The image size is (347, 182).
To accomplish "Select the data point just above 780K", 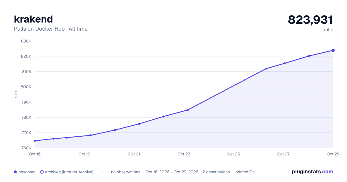I will coord(163,116).
